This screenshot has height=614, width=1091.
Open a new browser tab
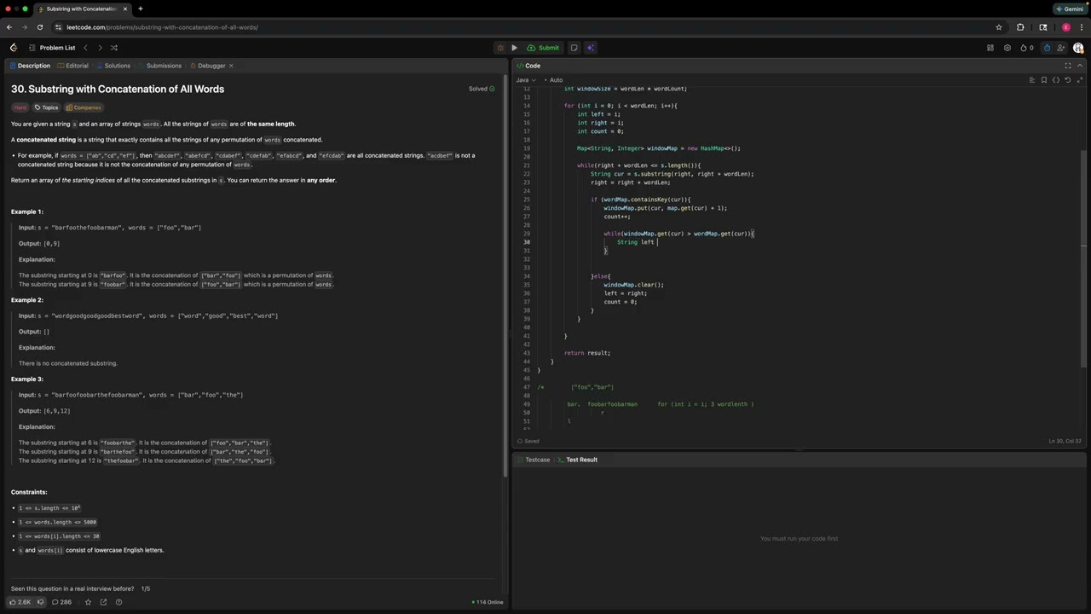click(140, 9)
